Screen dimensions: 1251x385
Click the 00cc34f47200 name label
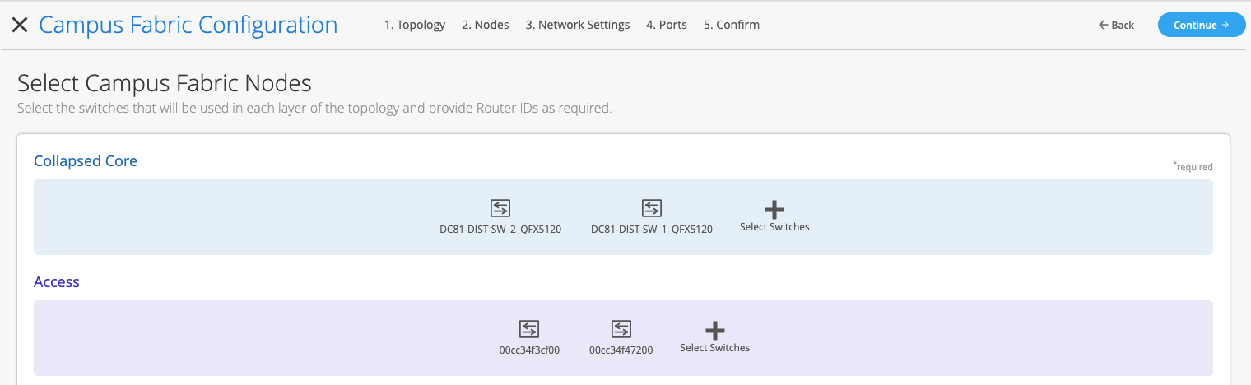(621, 350)
